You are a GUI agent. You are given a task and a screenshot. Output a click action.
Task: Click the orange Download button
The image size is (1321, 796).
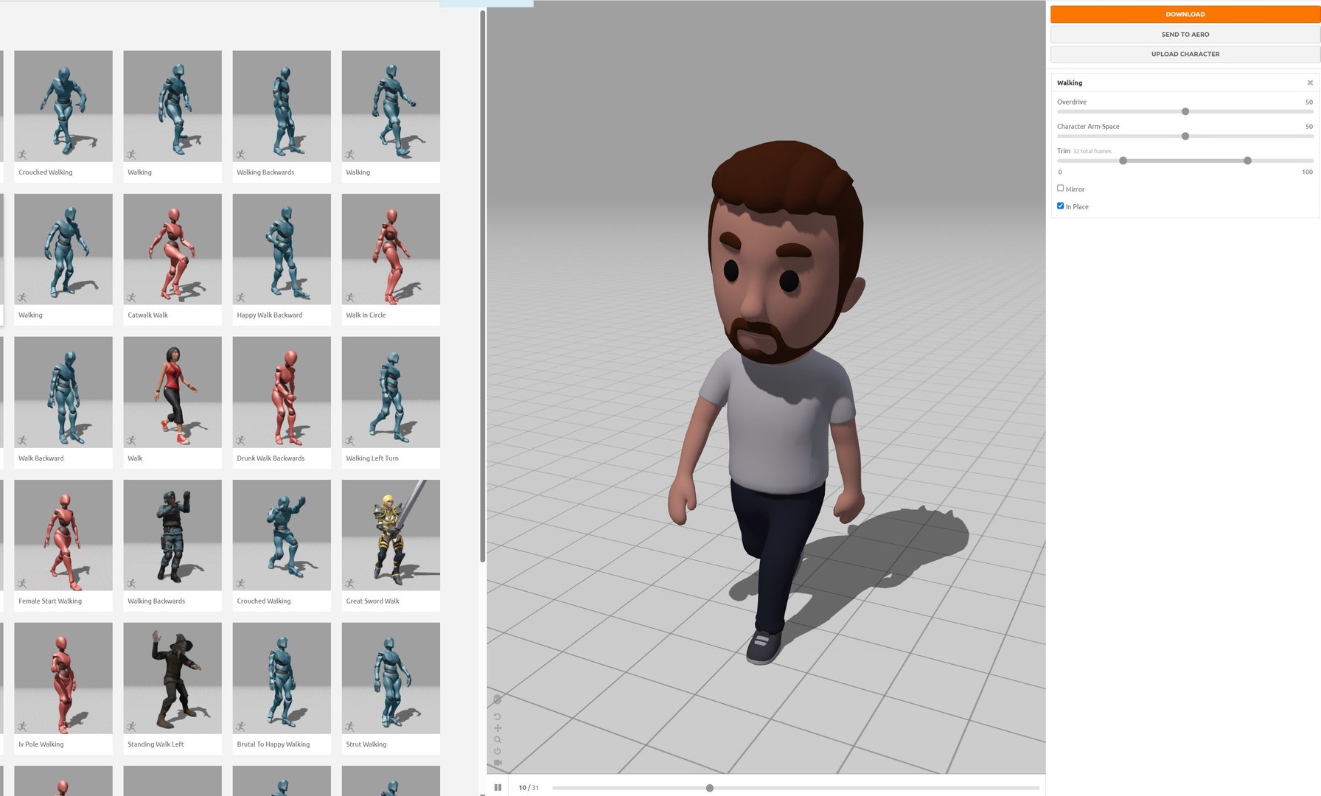tap(1185, 14)
